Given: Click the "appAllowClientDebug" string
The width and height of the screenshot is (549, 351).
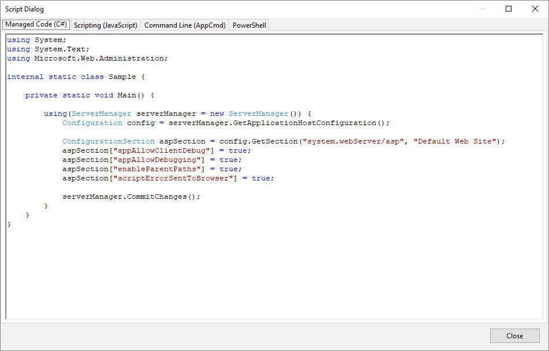Looking at the screenshot, I should click(x=162, y=150).
